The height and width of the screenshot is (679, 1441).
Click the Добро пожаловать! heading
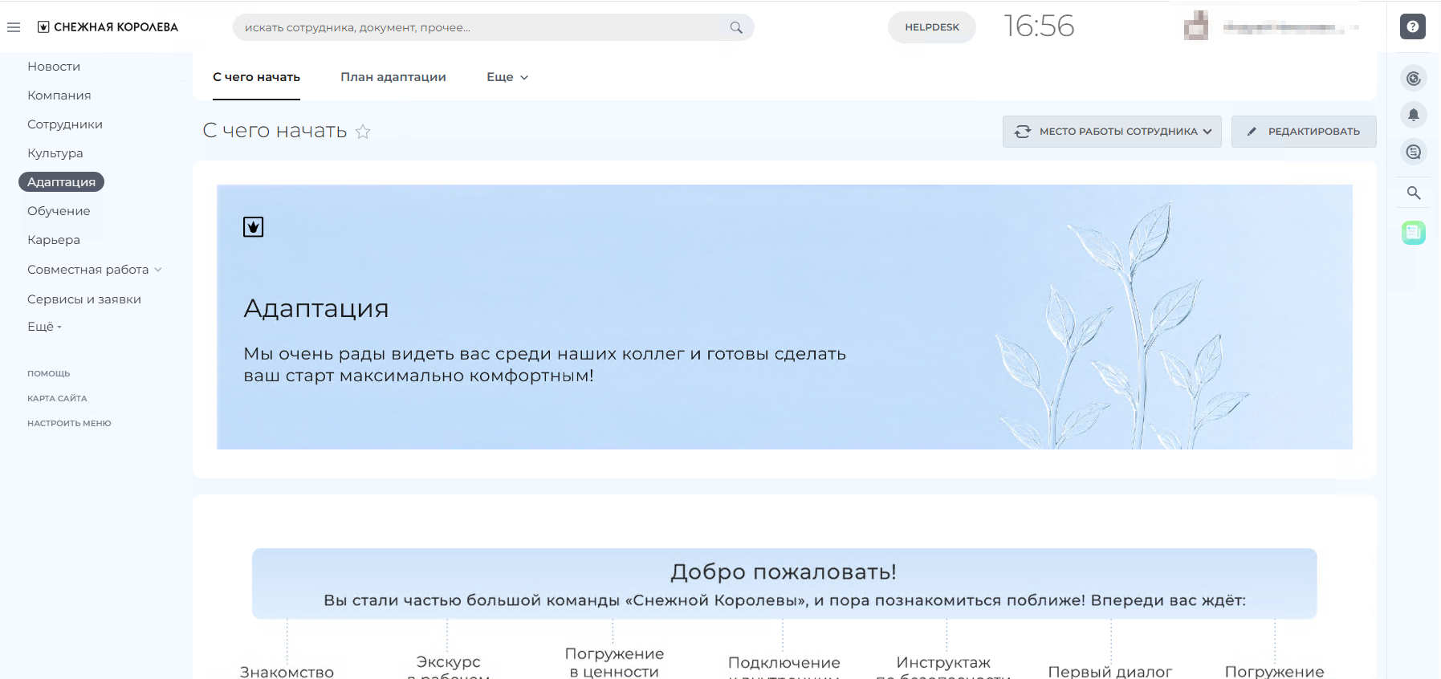[x=784, y=572]
